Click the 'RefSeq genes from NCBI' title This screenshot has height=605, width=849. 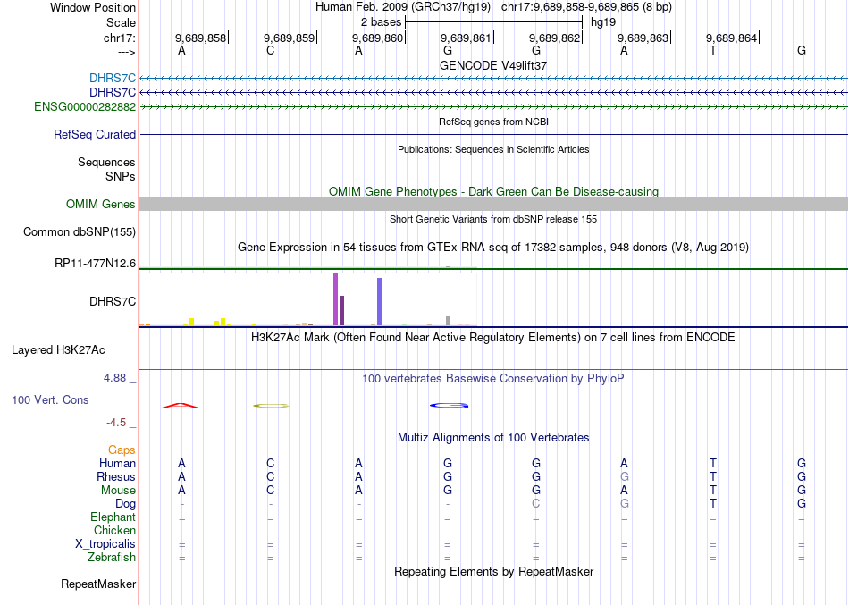click(494, 122)
